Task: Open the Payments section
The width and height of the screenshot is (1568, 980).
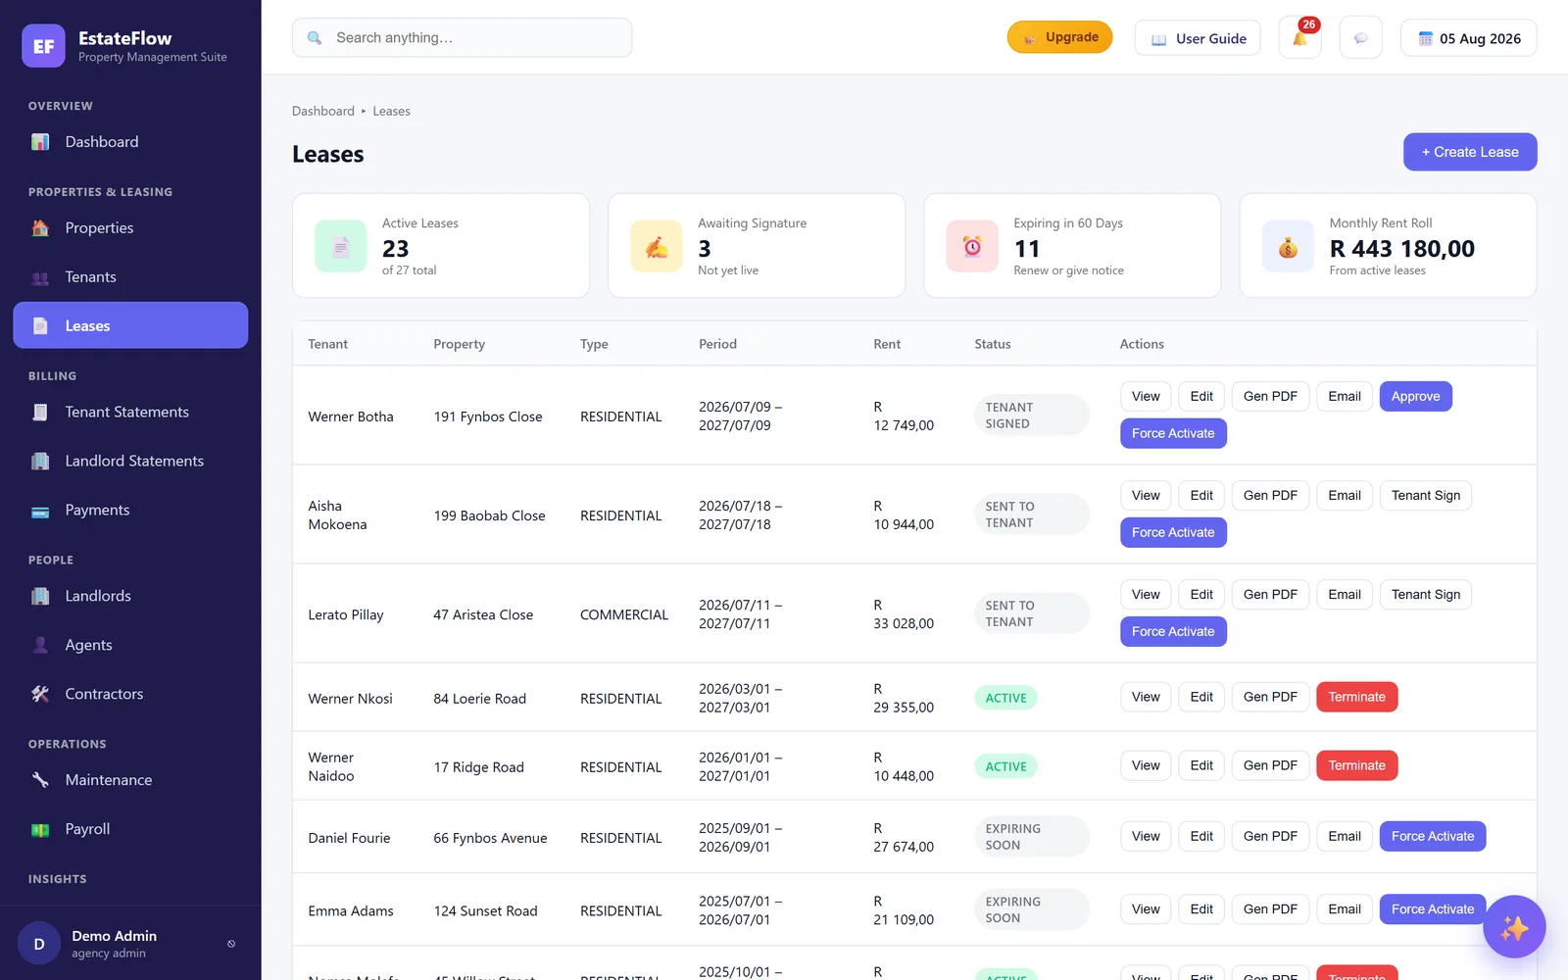Action: point(130,511)
